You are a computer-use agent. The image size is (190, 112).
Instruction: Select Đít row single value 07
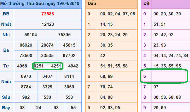(156, 87)
